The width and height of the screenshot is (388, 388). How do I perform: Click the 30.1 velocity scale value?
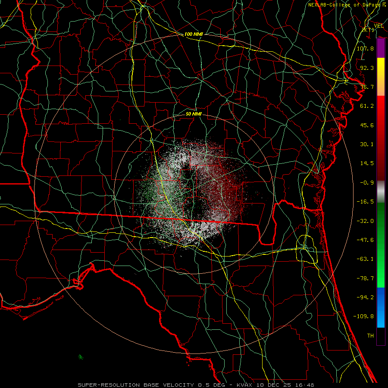click(367, 144)
